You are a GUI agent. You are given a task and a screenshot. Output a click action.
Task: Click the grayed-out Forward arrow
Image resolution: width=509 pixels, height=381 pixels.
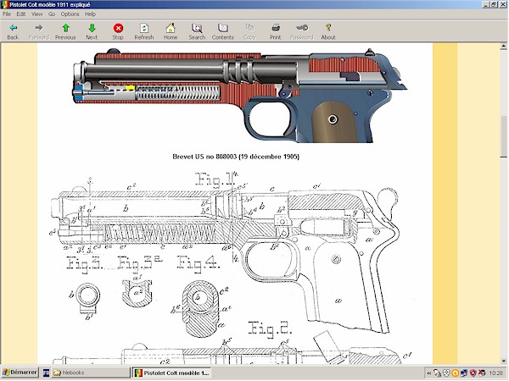coord(39,31)
